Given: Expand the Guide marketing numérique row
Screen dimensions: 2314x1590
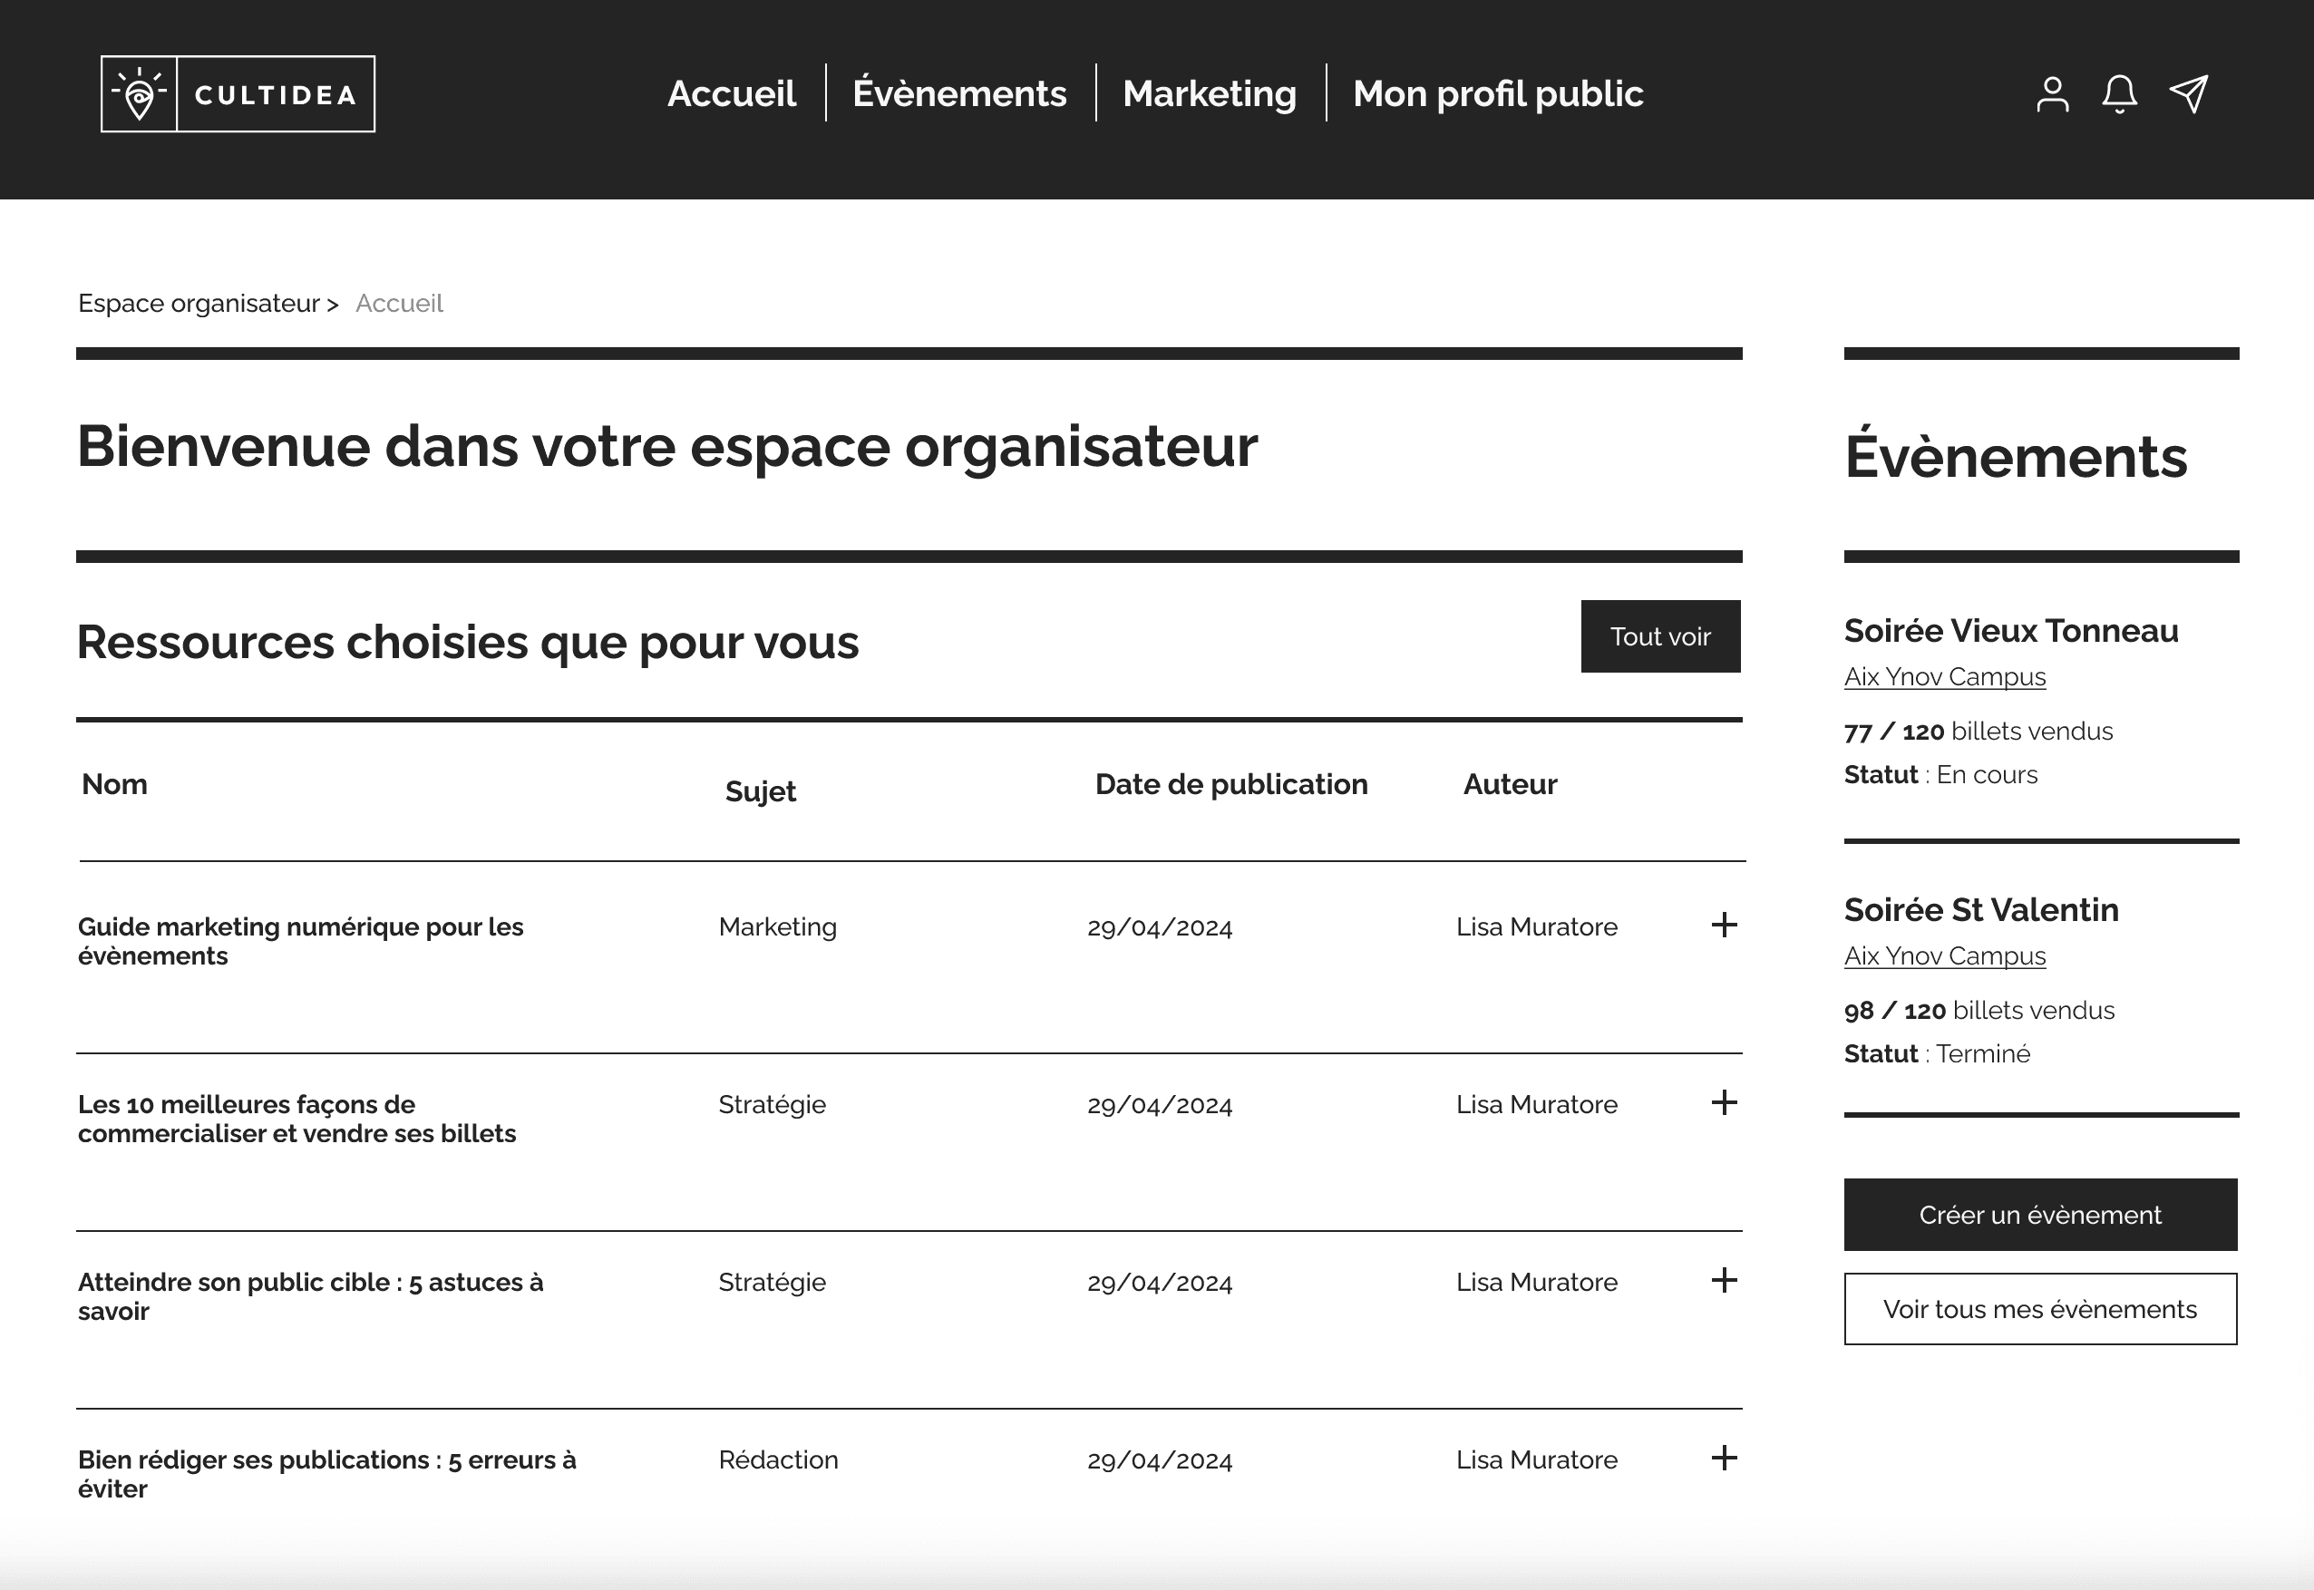Looking at the screenshot, I should point(1723,926).
